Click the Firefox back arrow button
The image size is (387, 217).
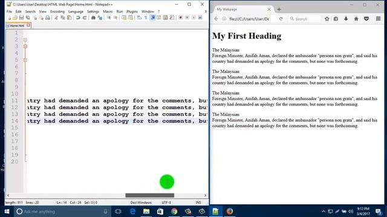pyautogui.click(x=216, y=19)
